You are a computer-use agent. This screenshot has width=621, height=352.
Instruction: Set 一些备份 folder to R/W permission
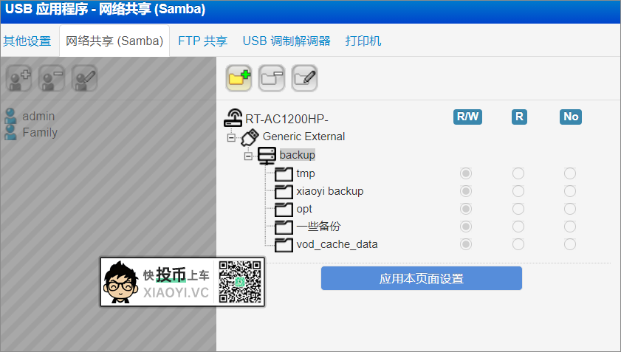[x=466, y=227]
